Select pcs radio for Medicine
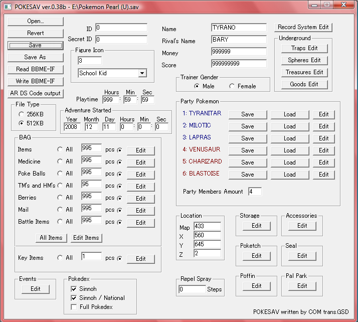Screen dimensions: 358x322 tap(119, 162)
